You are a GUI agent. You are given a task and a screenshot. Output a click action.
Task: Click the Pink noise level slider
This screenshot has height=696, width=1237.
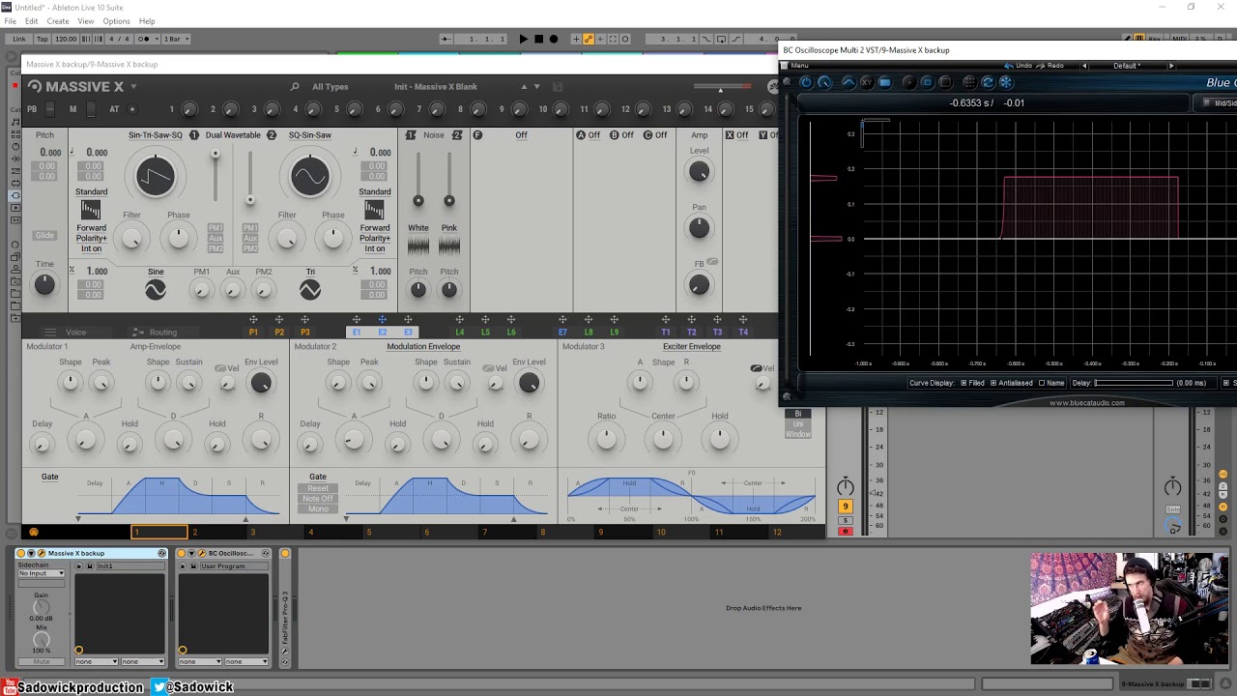[x=449, y=201]
